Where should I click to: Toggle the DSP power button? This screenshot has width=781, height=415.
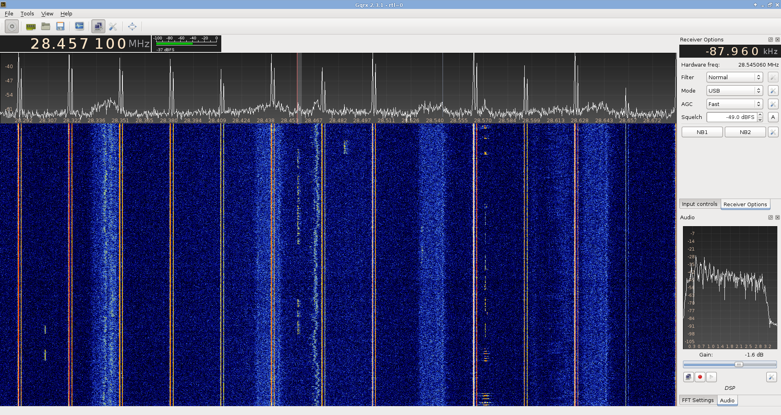(x=12, y=26)
